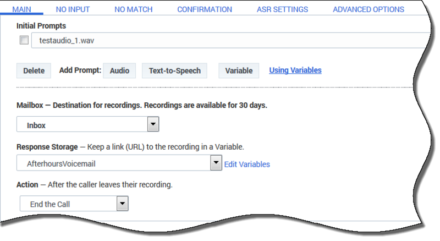The width and height of the screenshot is (440, 241).
Task: Delete the selected prompt
Action: coord(34,70)
